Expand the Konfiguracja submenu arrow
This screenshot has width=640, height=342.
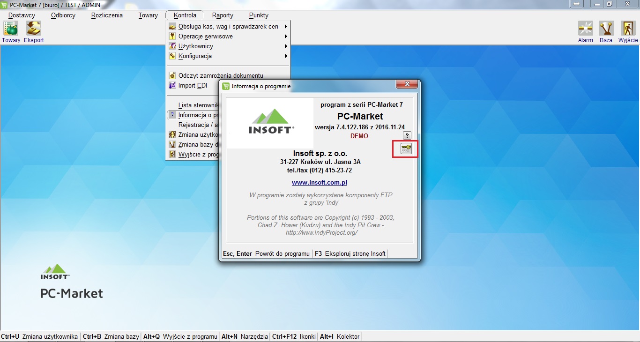click(285, 56)
